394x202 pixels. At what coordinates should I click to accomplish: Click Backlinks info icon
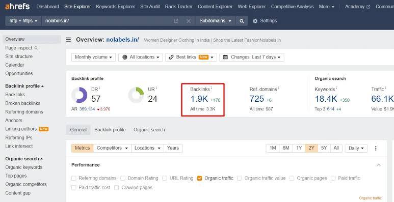212,88
